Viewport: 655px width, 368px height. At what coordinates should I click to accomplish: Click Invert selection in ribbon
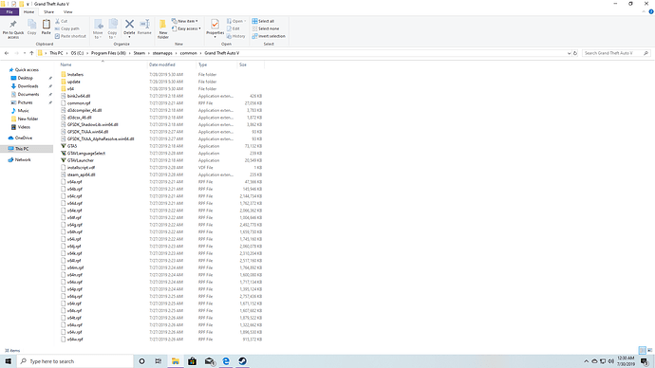pos(269,36)
